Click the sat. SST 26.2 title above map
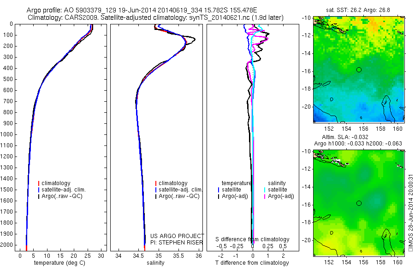This screenshot has height=267, width=415. (358, 10)
